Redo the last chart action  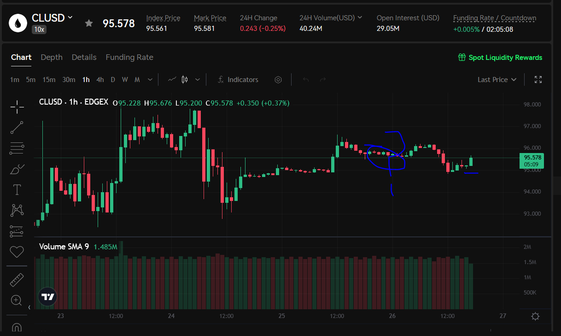click(x=323, y=79)
